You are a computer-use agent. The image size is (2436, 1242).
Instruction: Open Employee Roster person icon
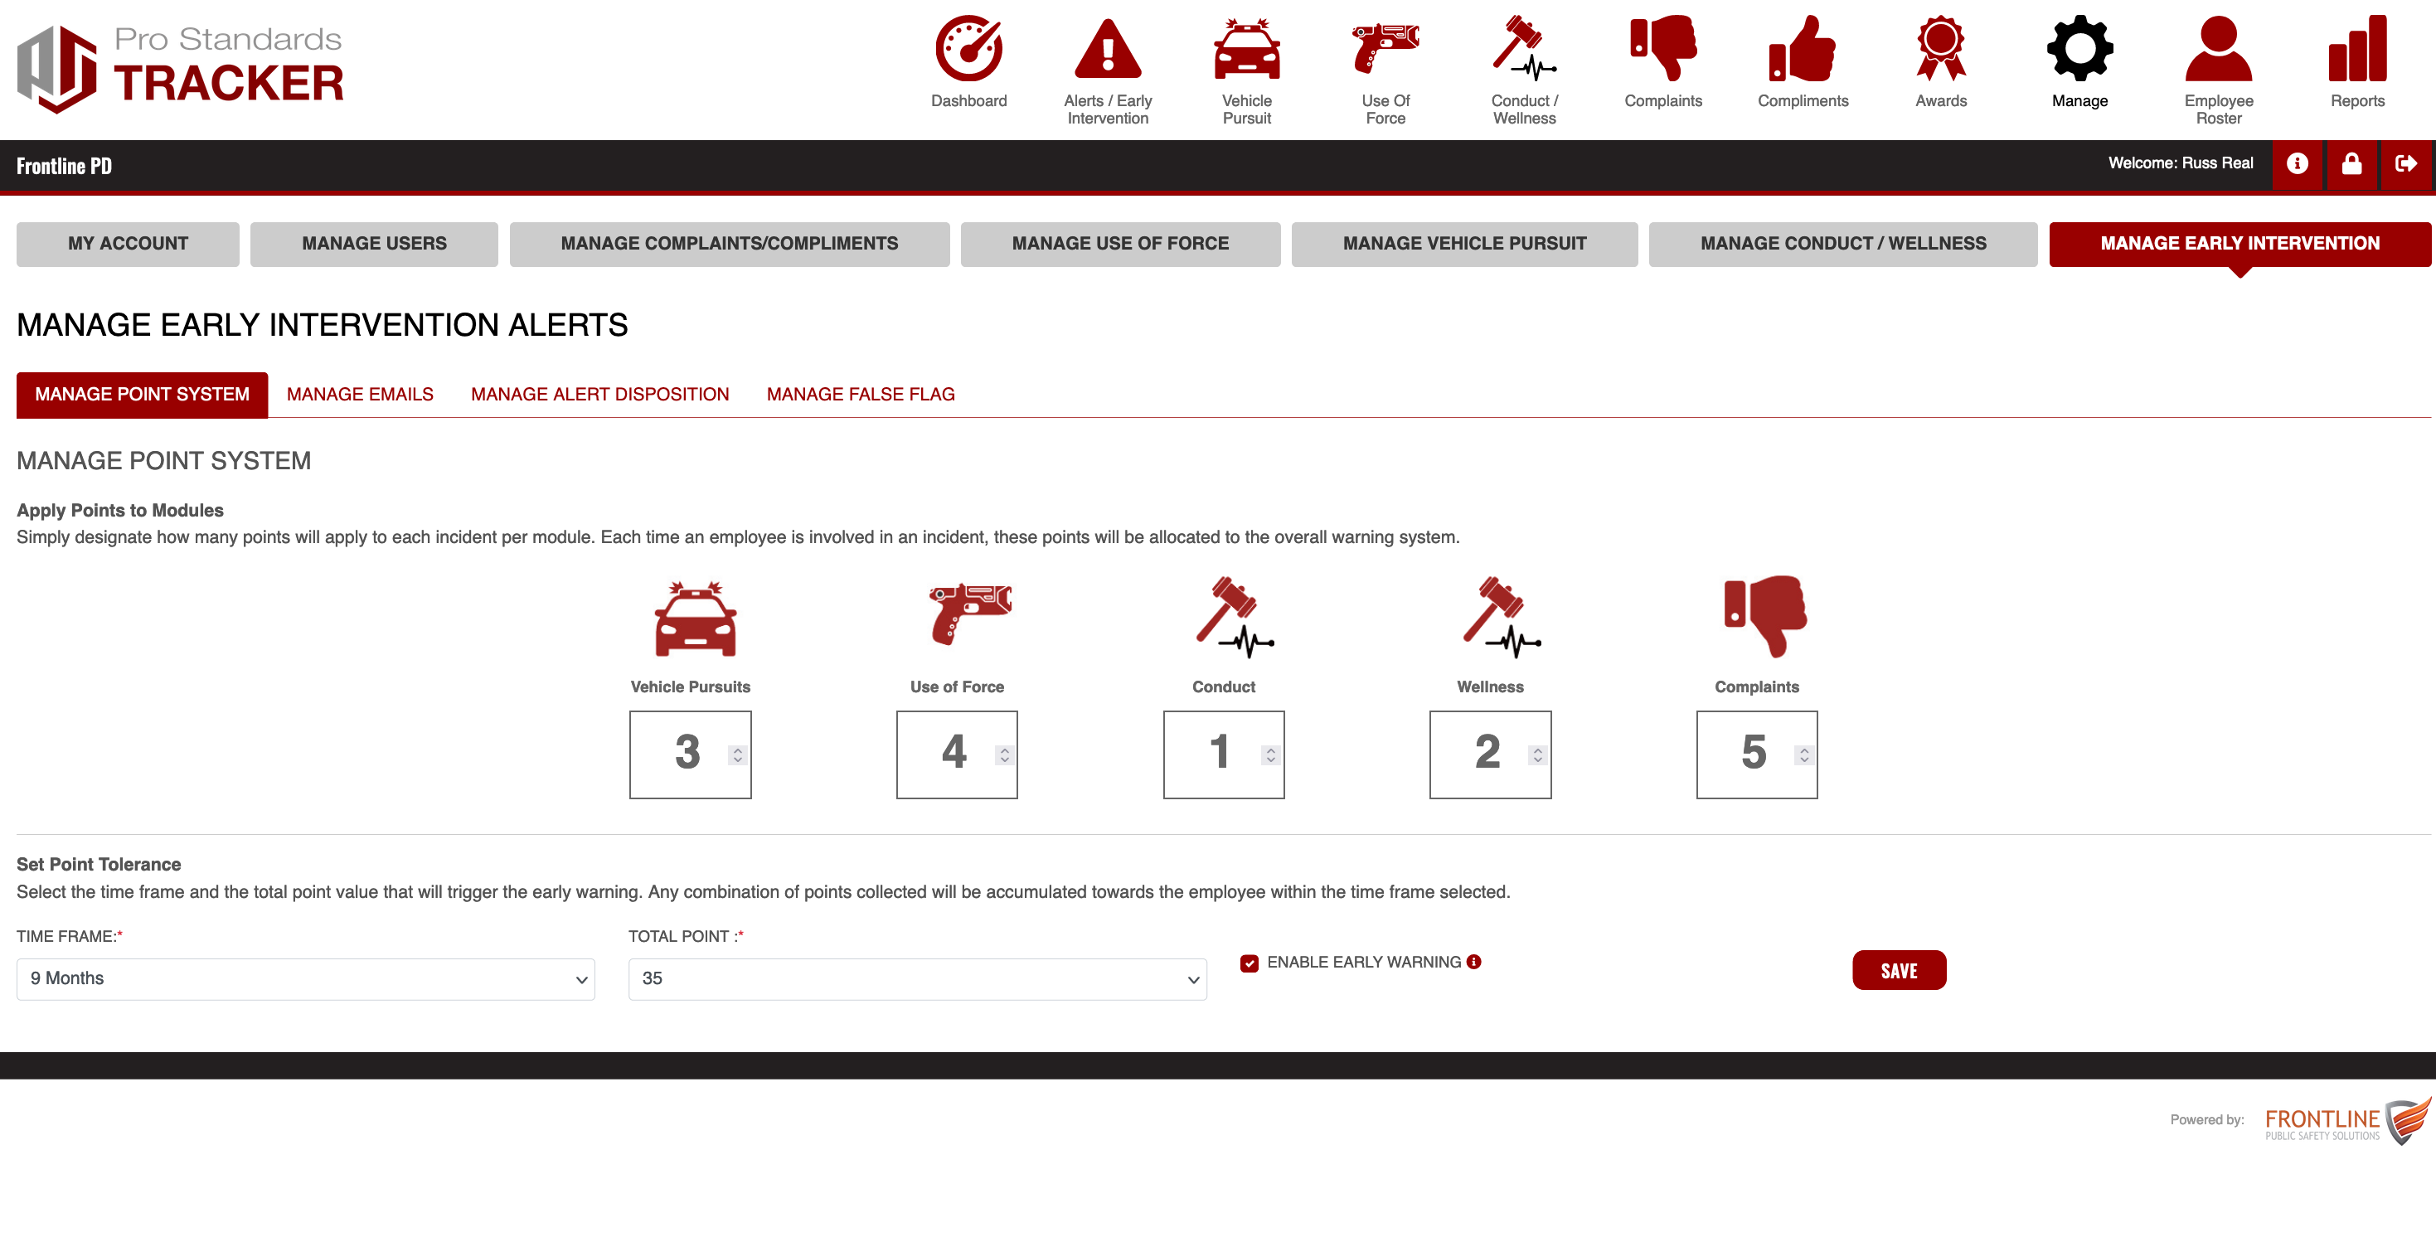[x=2219, y=48]
